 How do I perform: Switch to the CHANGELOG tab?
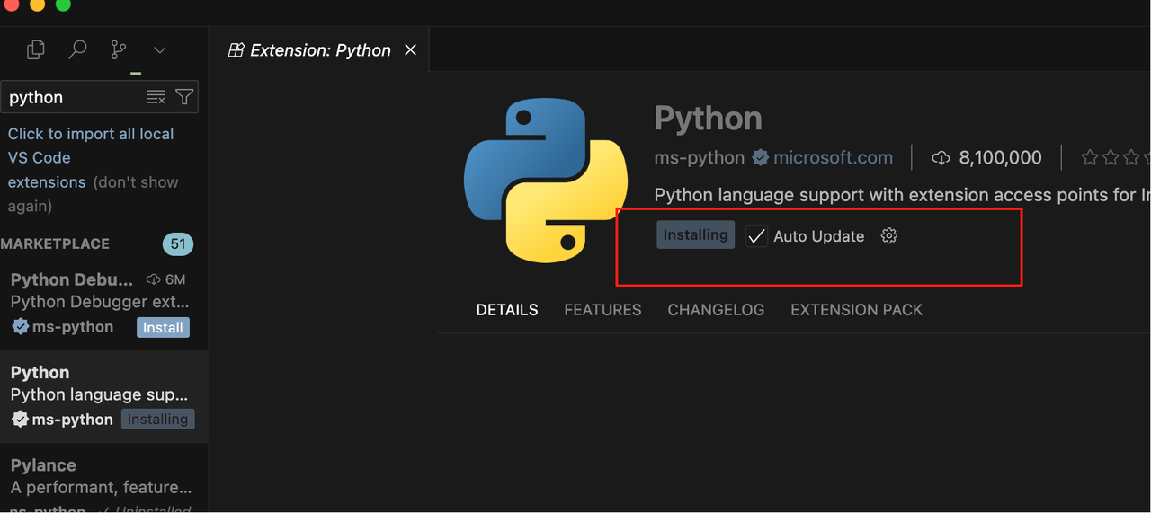pyautogui.click(x=716, y=310)
